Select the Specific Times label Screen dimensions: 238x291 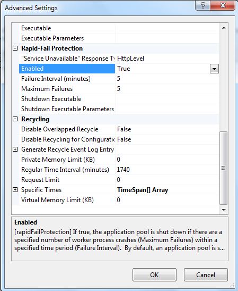tap(41, 190)
